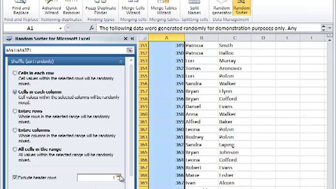Screen dimensions: 336x189
Task: Click the Select All corner of the sheet
Action: 143,38
